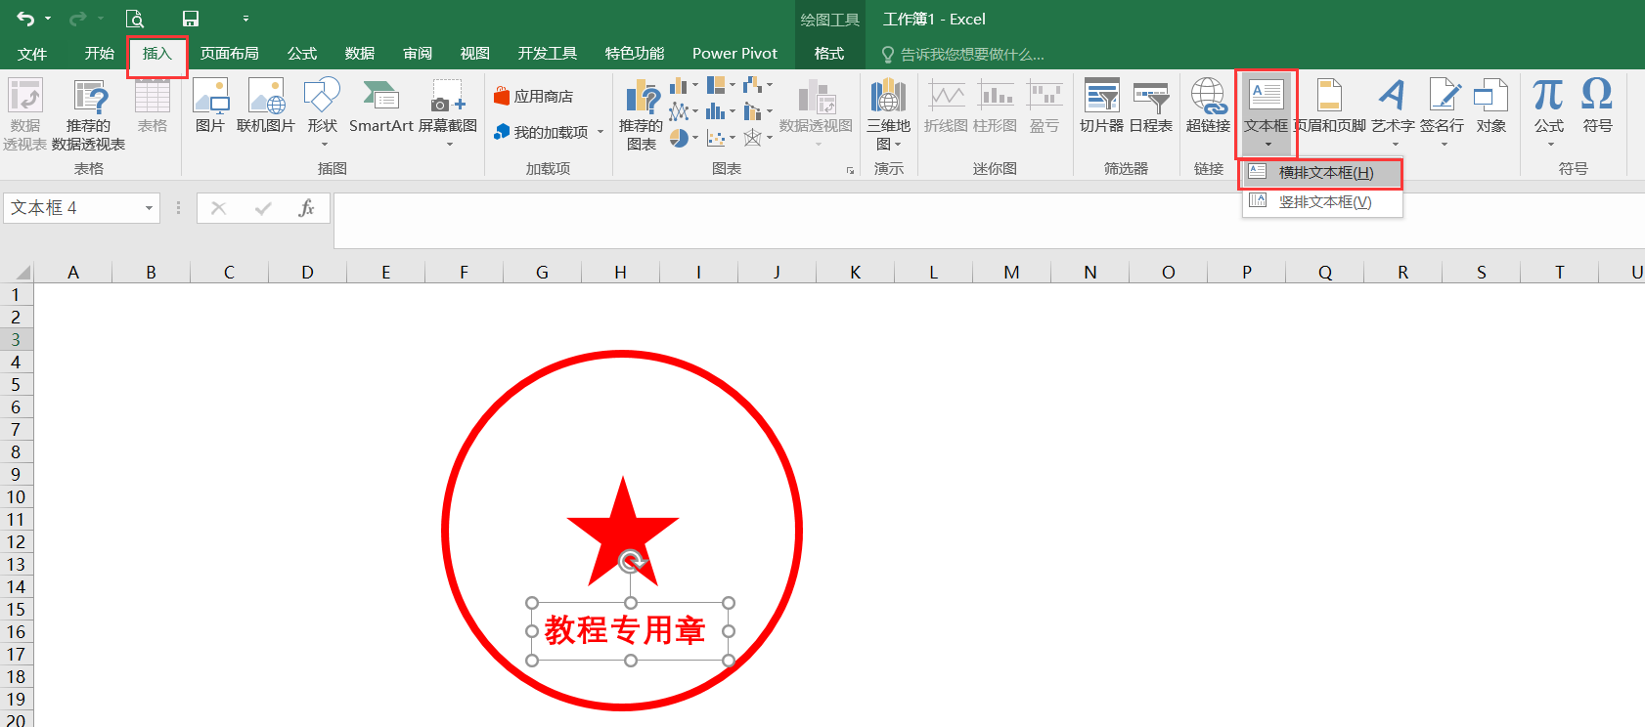The height and width of the screenshot is (727, 1645).
Task: Click the 联机图片 online pictures icon
Action: point(266,106)
